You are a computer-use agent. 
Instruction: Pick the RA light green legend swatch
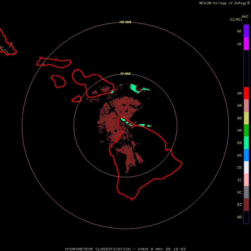pyautogui.click(x=246, y=143)
